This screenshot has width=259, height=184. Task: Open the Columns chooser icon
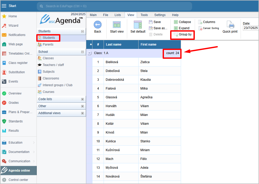coord(200,22)
